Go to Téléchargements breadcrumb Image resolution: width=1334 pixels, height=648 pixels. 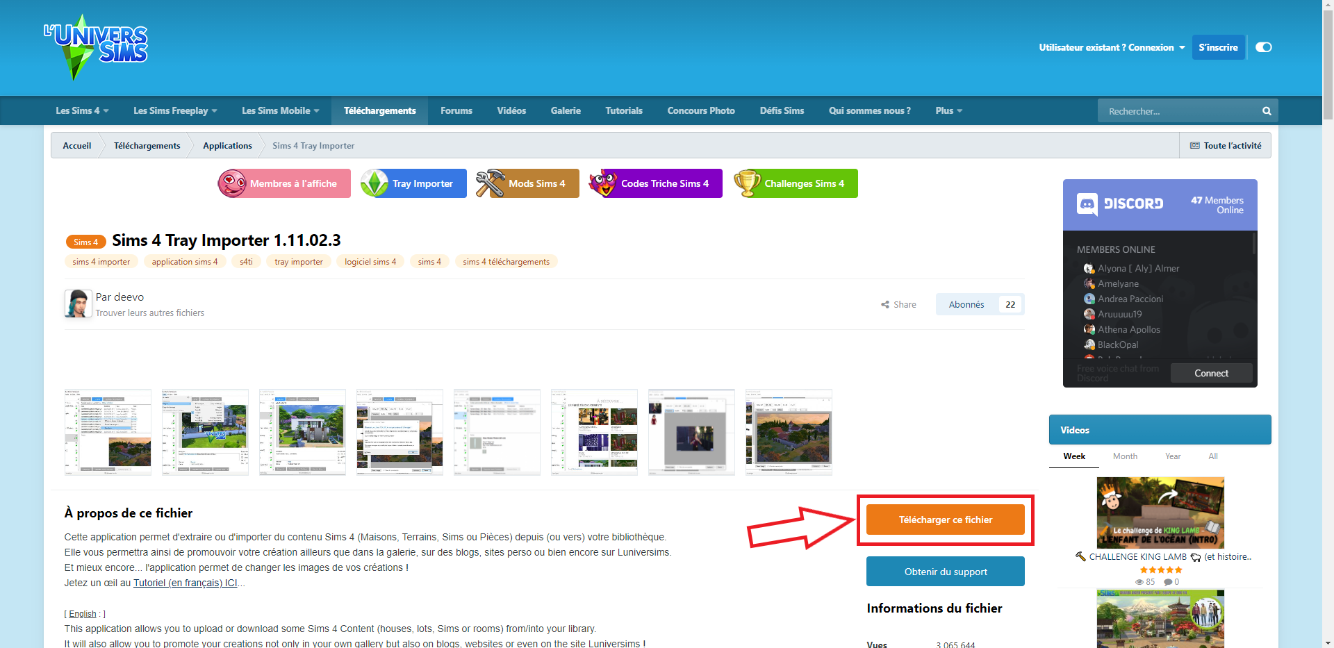tap(147, 146)
